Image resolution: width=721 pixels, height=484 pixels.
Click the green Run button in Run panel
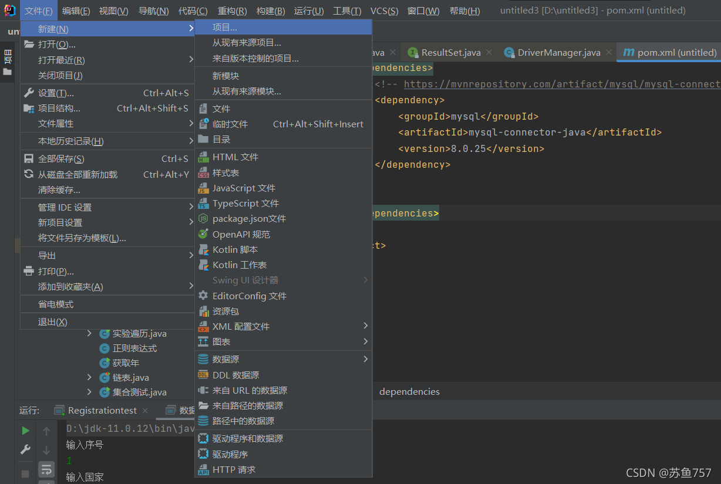tap(25, 431)
